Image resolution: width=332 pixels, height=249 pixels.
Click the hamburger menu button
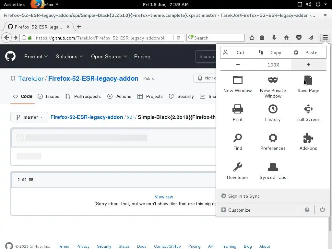click(x=325, y=38)
